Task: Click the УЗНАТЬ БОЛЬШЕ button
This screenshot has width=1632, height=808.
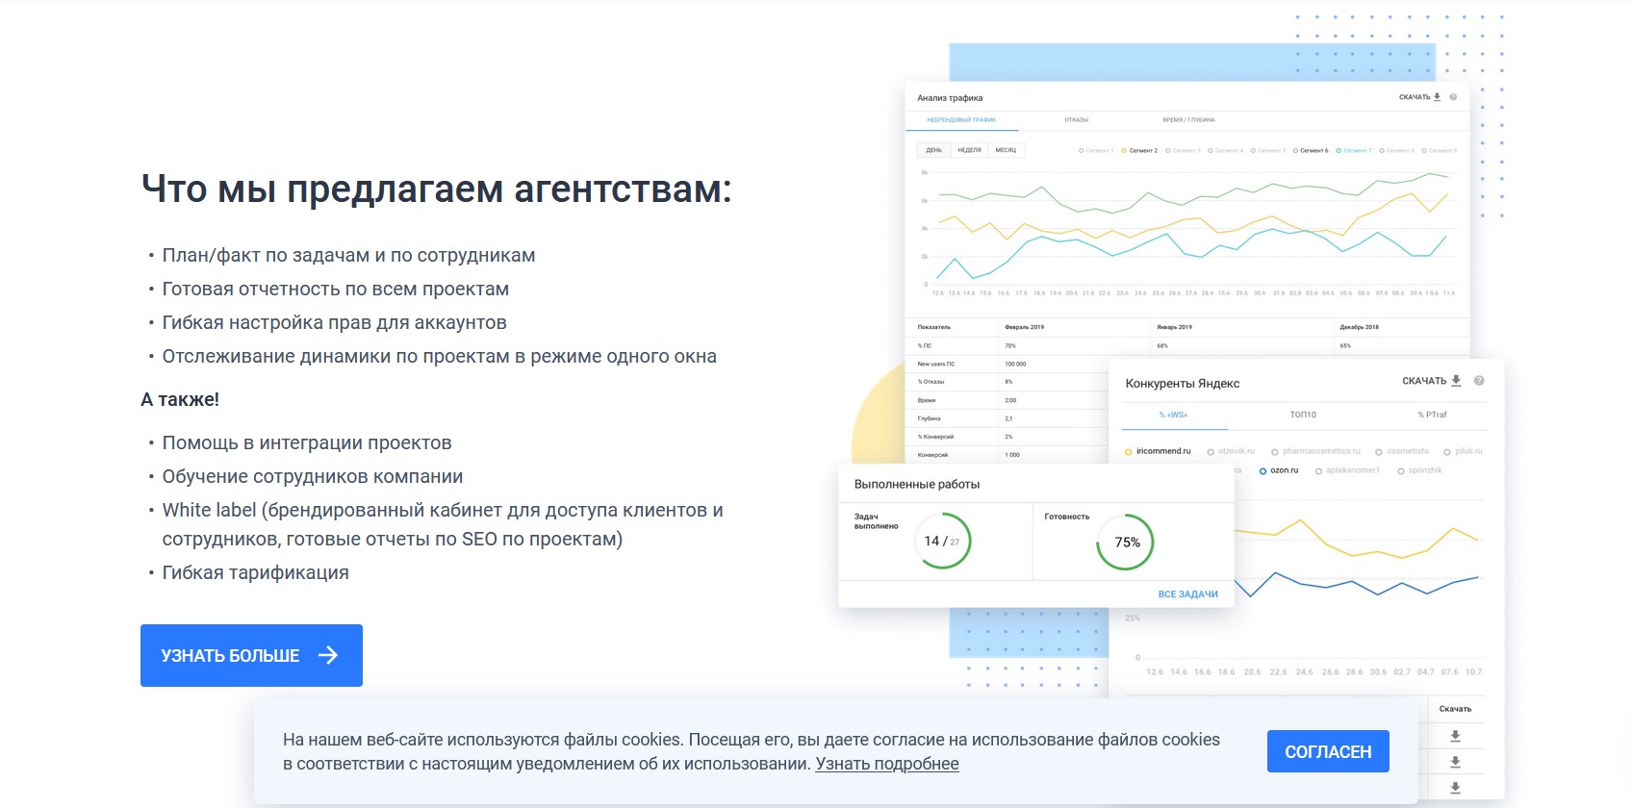Action: (251, 655)
